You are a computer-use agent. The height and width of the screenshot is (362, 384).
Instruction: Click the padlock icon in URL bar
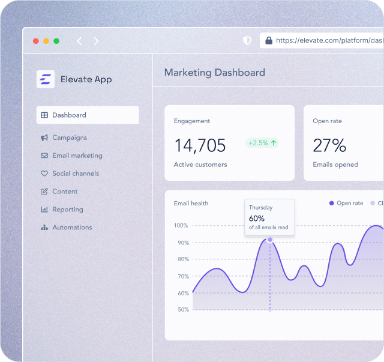pos(268,41)
